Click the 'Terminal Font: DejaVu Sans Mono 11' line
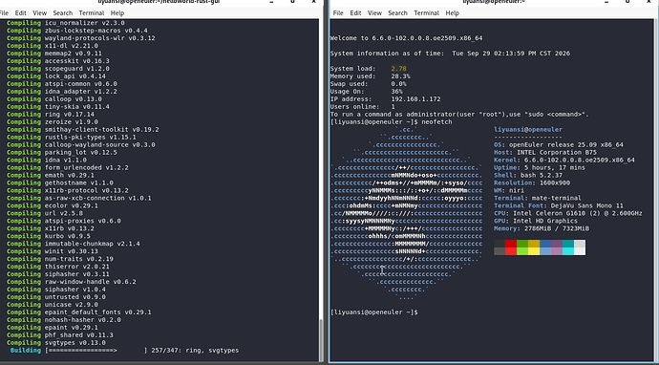659x365 pixels. click(x=559, y=205)
